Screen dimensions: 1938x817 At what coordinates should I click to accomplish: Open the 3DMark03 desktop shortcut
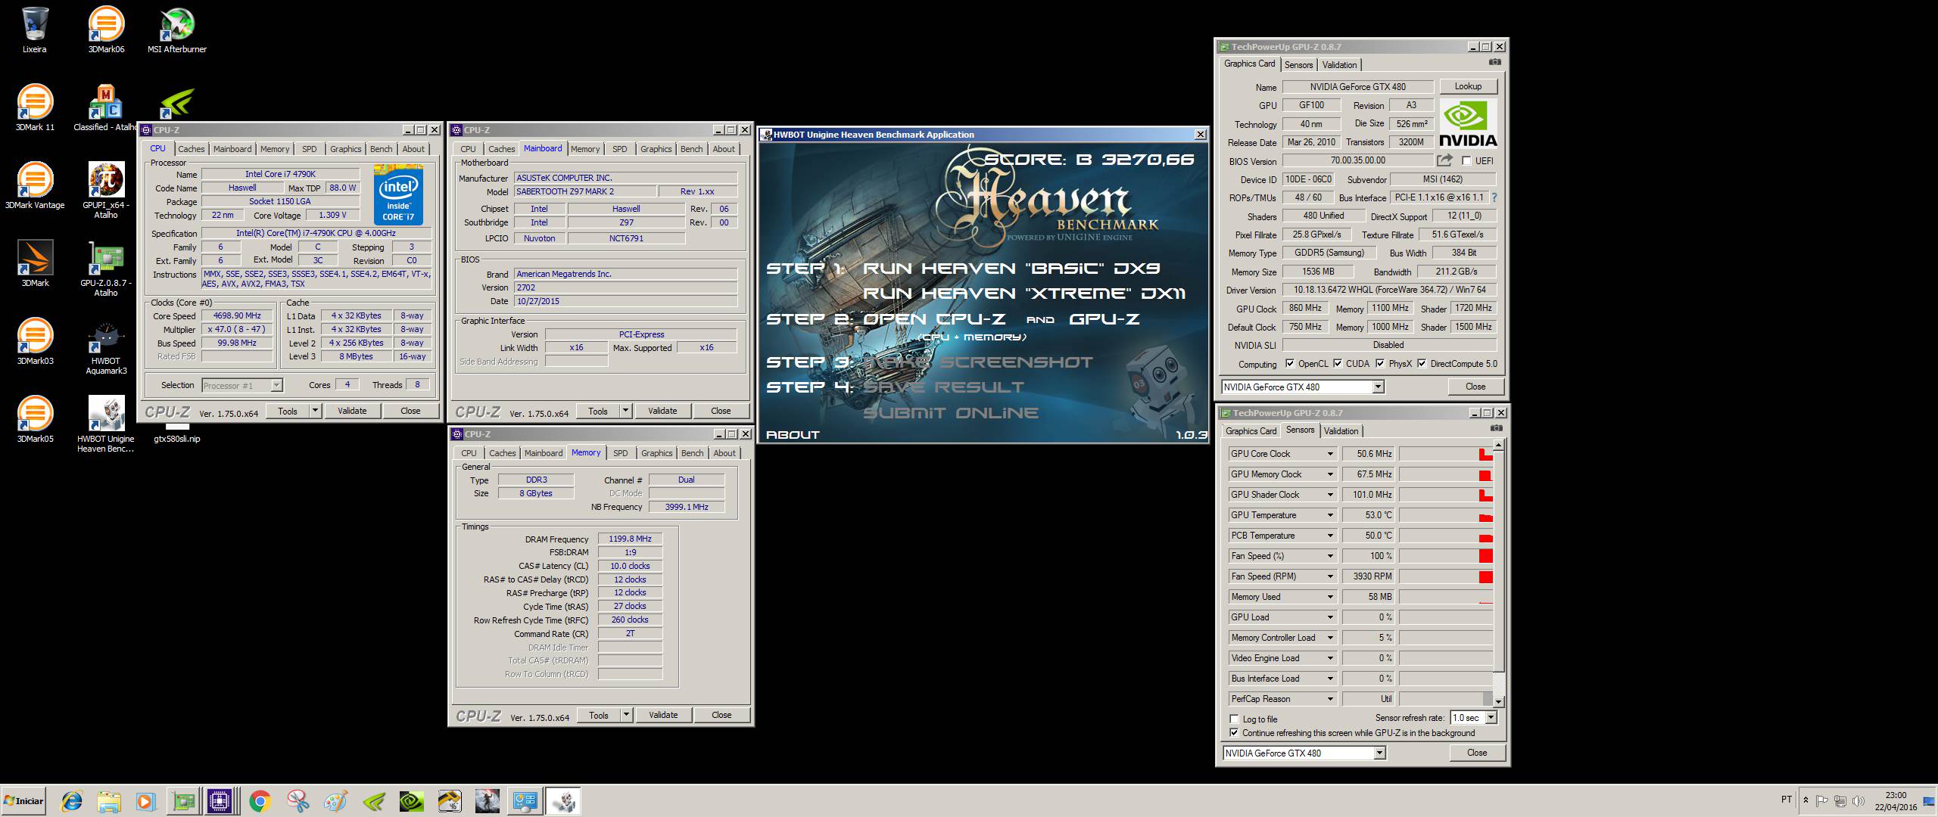(x=35, y=341)
